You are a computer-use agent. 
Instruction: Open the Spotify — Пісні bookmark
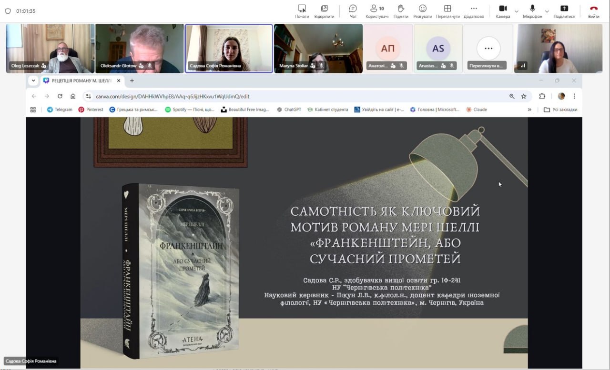(x=190, y=110)
